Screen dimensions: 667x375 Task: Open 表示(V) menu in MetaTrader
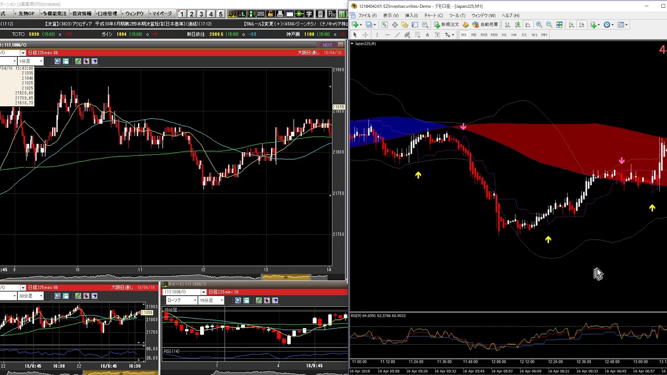coord(391,16)
